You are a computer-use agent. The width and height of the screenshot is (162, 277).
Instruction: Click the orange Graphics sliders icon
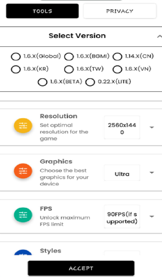coord(23,171)
